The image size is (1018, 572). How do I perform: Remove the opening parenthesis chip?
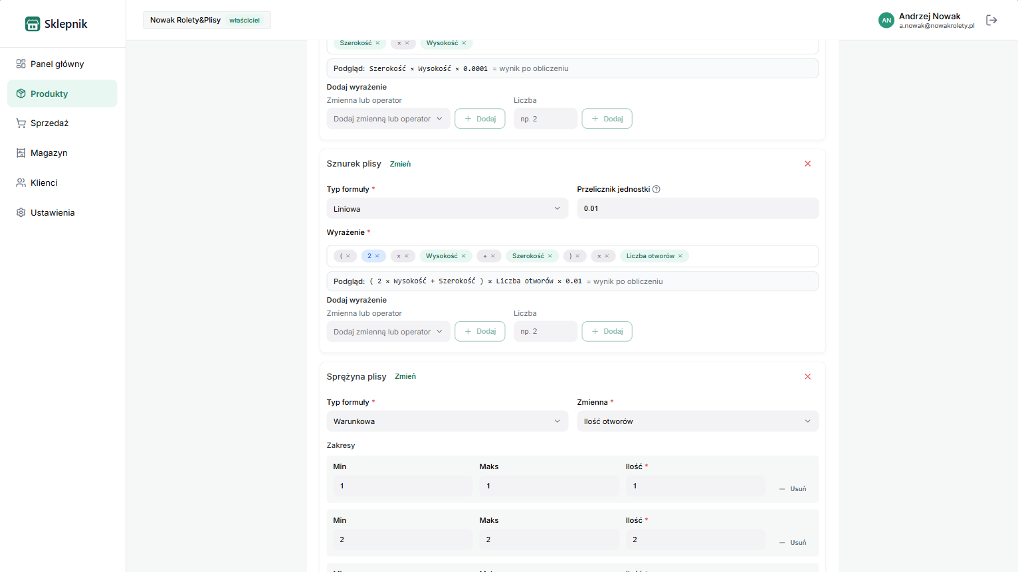(x=348, y=256)
